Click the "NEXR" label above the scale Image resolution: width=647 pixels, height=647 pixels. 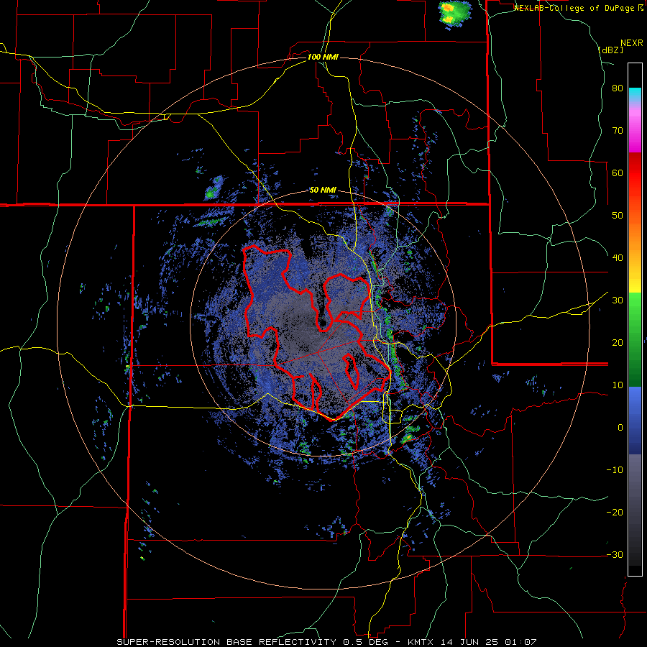632,43
